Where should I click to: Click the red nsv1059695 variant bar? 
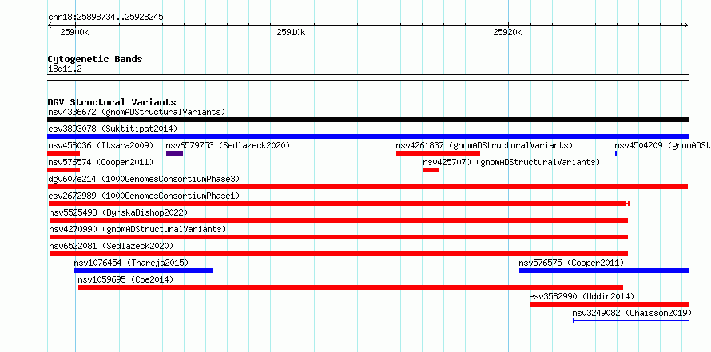click(x=351, y=287)
